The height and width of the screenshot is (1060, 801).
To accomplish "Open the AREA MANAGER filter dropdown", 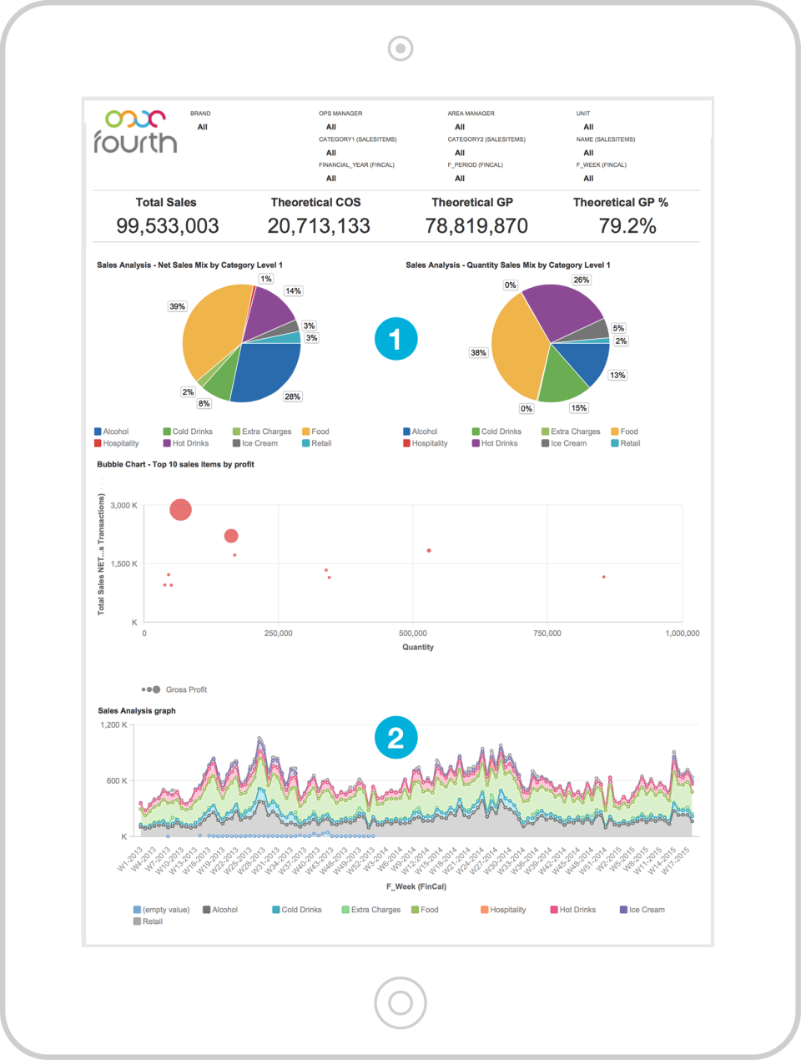I will [460, 127].
